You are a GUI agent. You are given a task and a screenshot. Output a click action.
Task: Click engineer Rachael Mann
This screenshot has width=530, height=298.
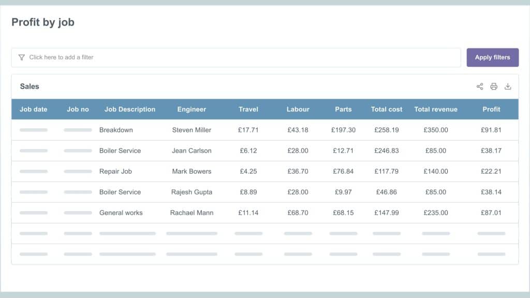tap(192, 213)
